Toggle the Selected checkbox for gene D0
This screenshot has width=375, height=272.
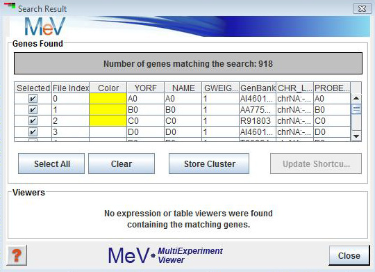[x=33, y=131]
